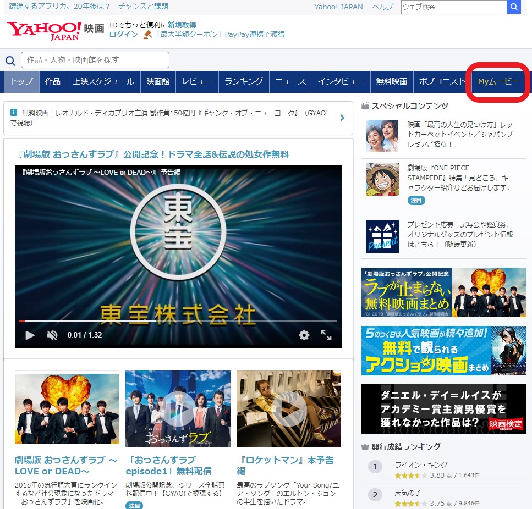Open the 『ロケットマン』本予告編 link
The width and height of the screenshot is (532, 509).
[x=285, y=466]
